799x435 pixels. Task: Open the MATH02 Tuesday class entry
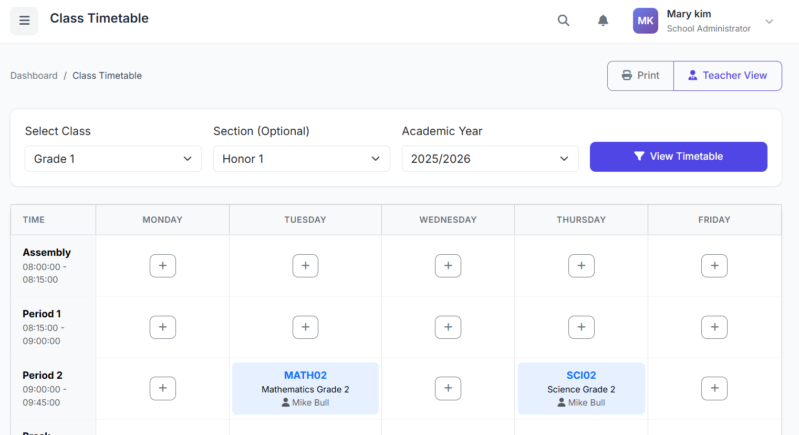point(305,388)
